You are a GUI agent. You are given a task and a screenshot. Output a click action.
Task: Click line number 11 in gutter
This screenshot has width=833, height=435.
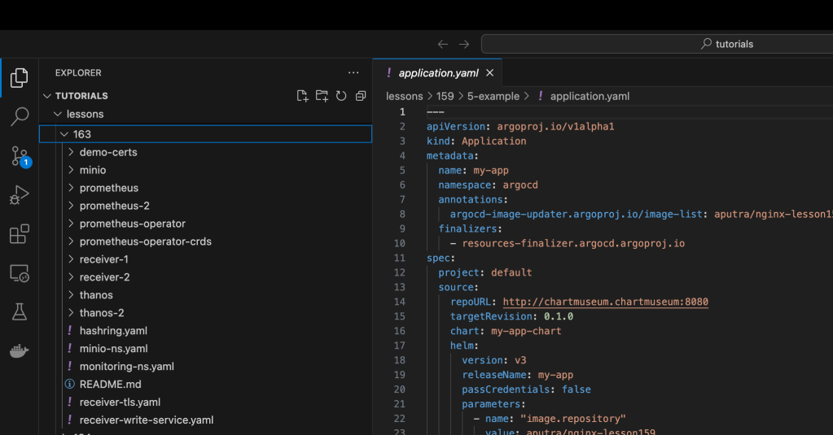pos(399,258)
